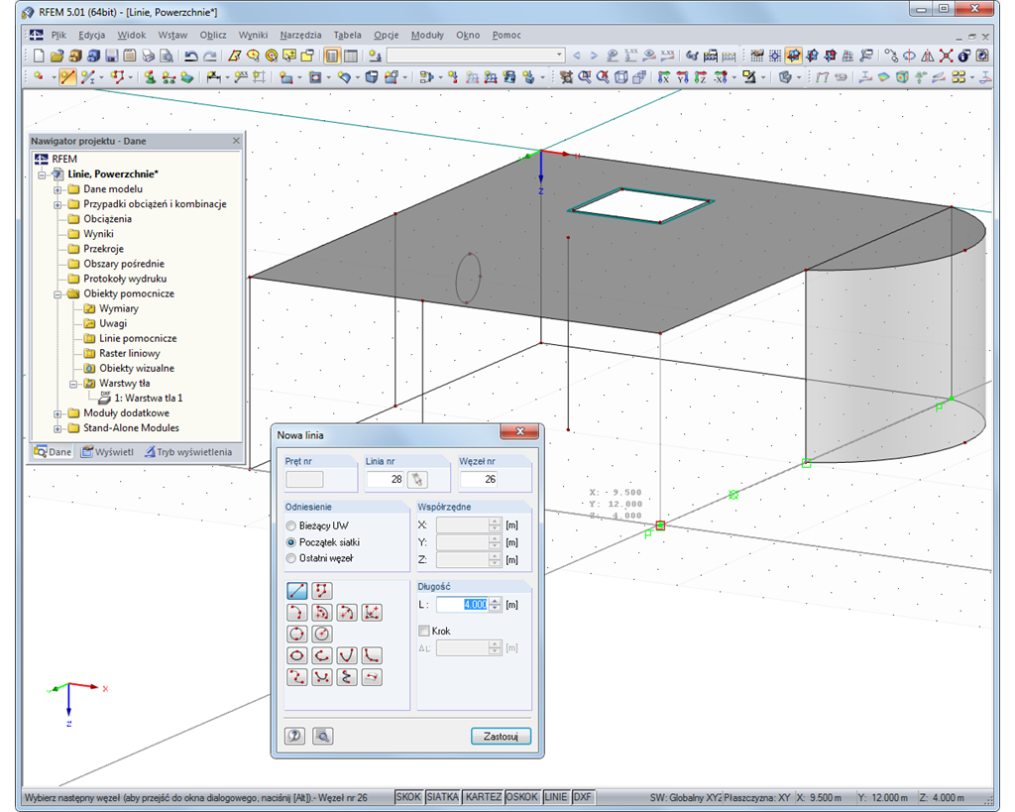Switch to the Wyświetl navigator tab
Screen dimensions: 1015x812
click(x=107, y=452)
